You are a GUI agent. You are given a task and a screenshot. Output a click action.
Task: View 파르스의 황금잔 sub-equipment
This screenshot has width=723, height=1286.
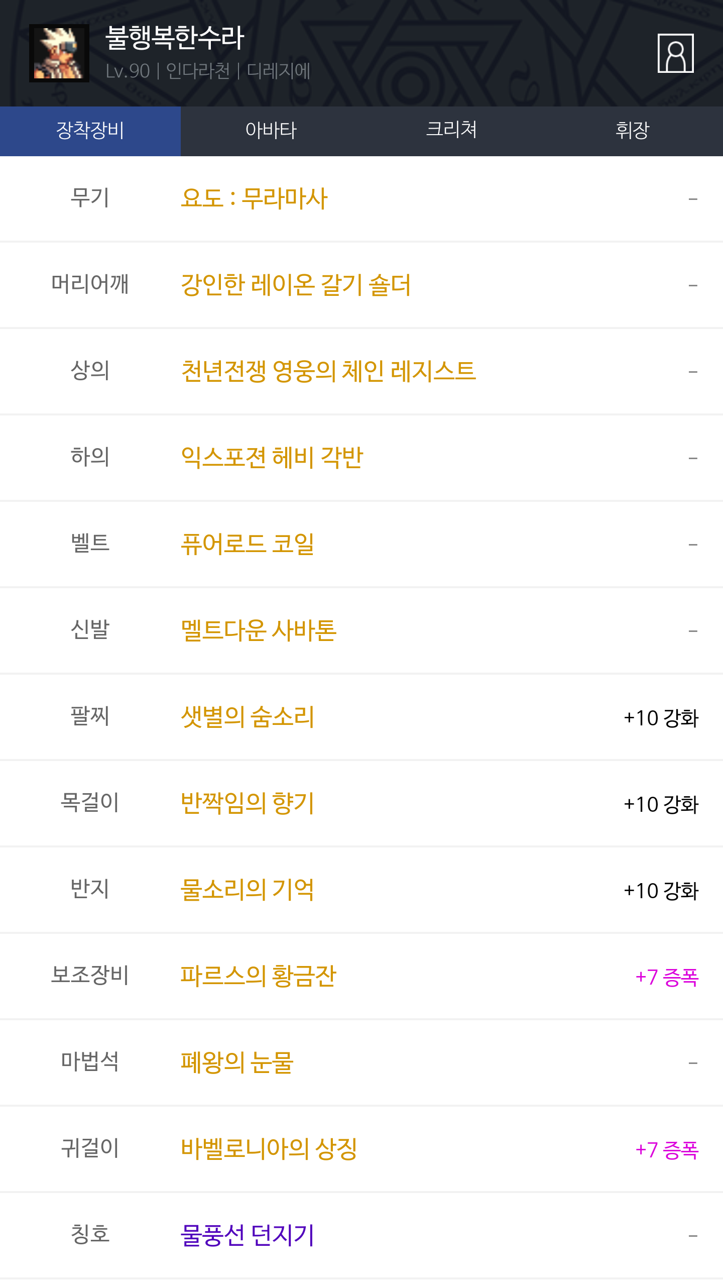tap(259, 976)
